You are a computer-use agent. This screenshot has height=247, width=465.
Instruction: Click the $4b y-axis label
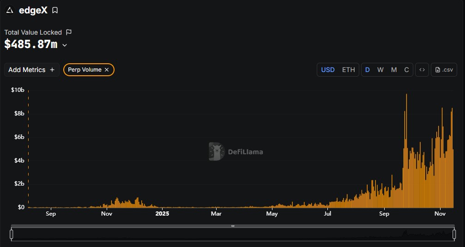tap(19, 160)
